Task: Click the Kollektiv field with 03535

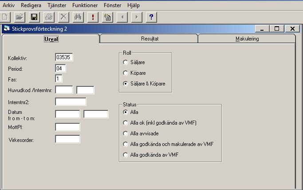Action: tap(64, 57)
